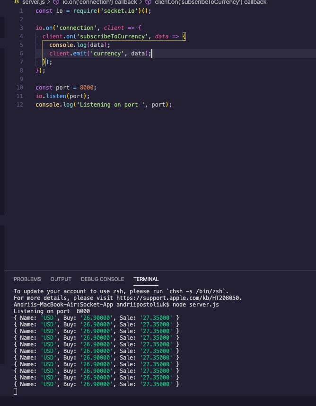Click the JS file icon in breadcrumb
This screenshot has width=316, height=406.
(17, 2)
